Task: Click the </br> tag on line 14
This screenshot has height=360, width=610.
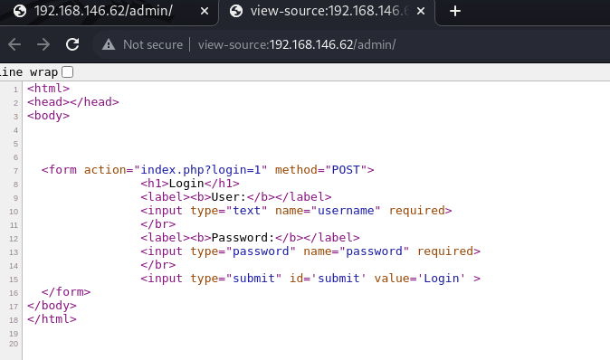Action: pyautogui.click(x=158, y=265)
